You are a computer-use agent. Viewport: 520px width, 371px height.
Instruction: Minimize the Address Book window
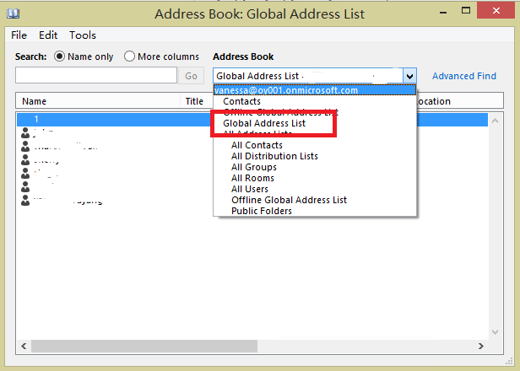442,13
